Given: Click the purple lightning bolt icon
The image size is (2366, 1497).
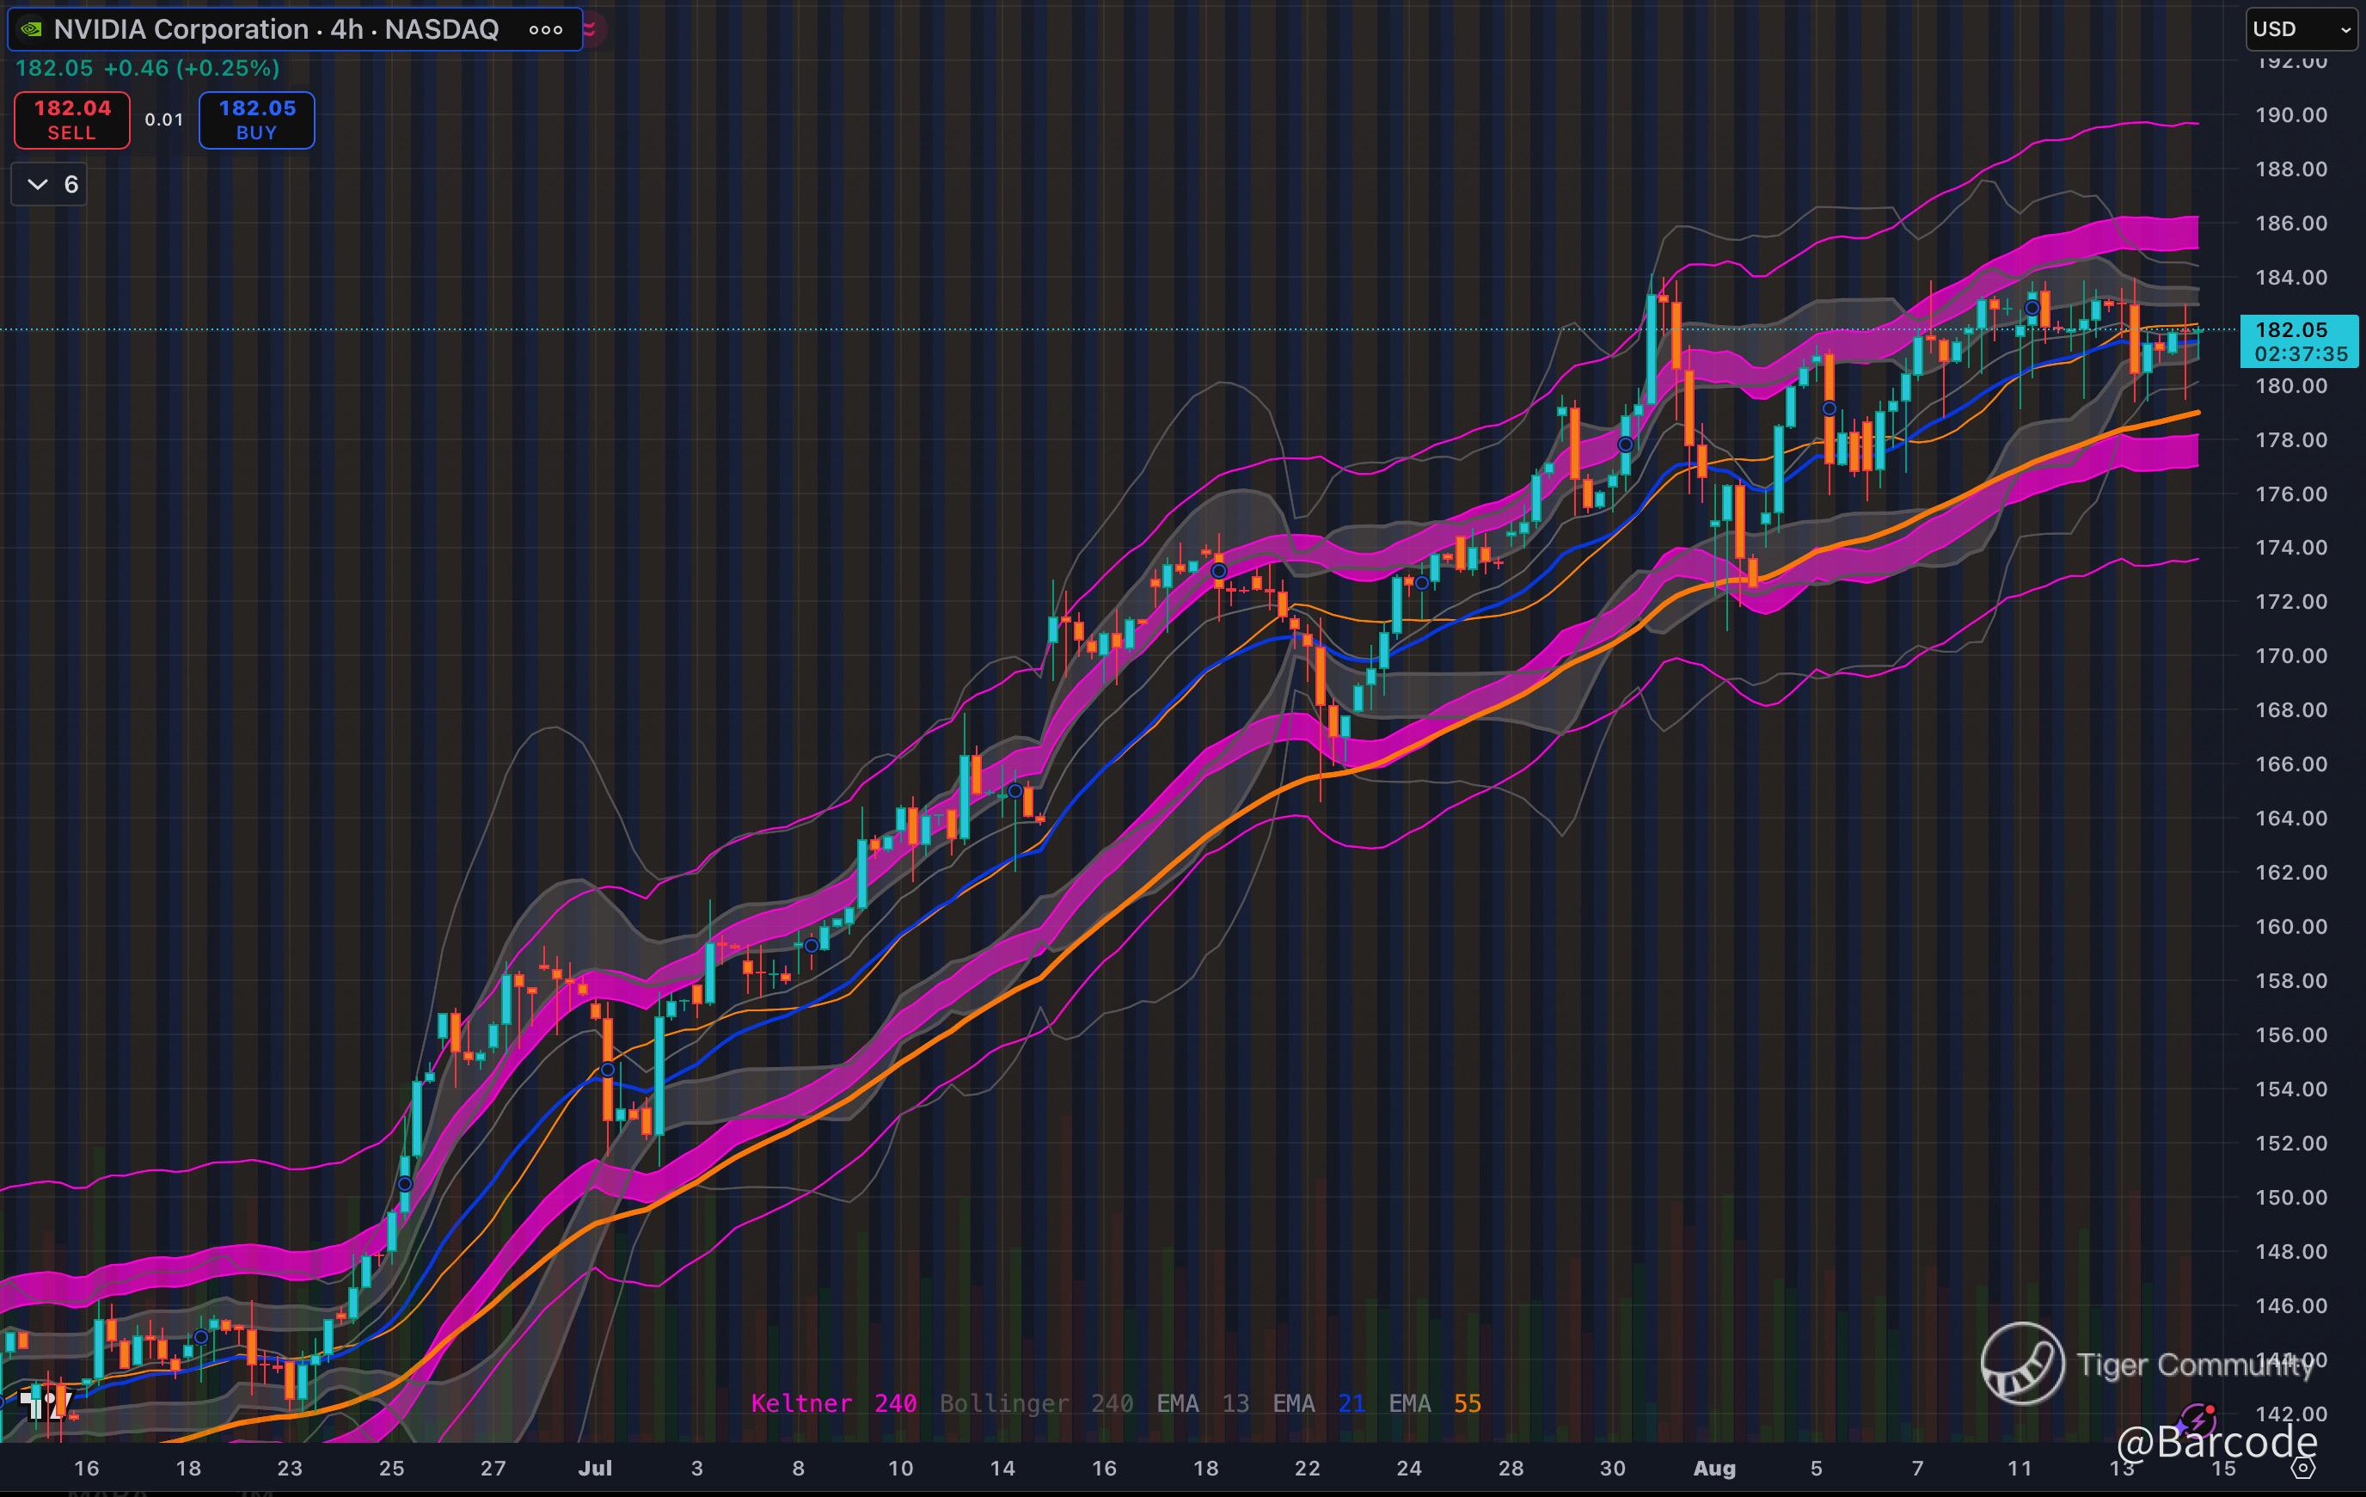Looking at the screenshot, I should [2197, 1420].
